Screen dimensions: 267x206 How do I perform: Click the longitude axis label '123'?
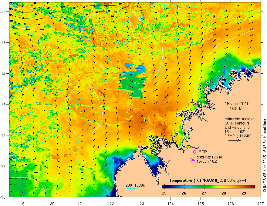(141, 204)
